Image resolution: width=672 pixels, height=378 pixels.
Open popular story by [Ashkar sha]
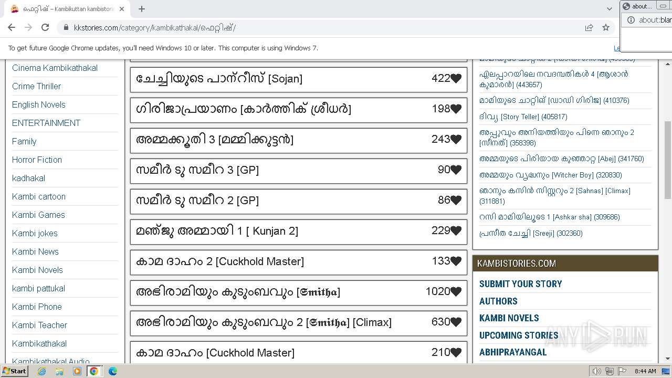tap(549, 217)
